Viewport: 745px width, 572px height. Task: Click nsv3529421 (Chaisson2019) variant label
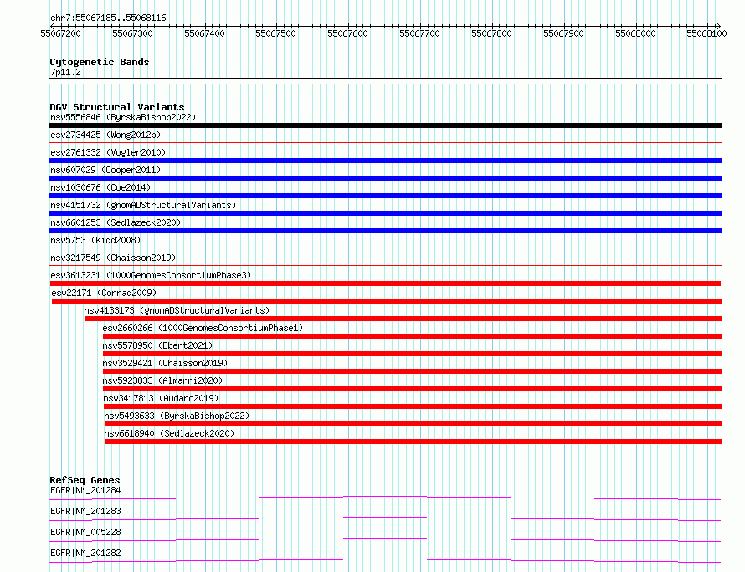point(166,363)
